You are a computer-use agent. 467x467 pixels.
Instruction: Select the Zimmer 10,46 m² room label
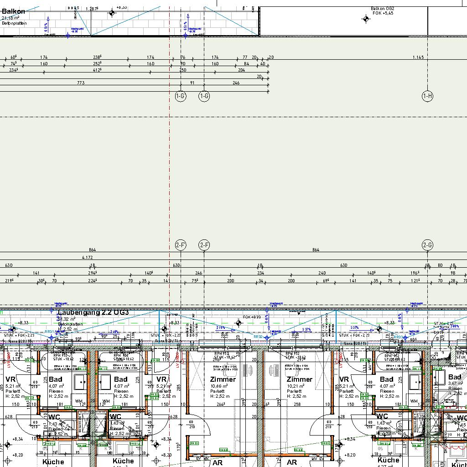(x=223, y=385)
